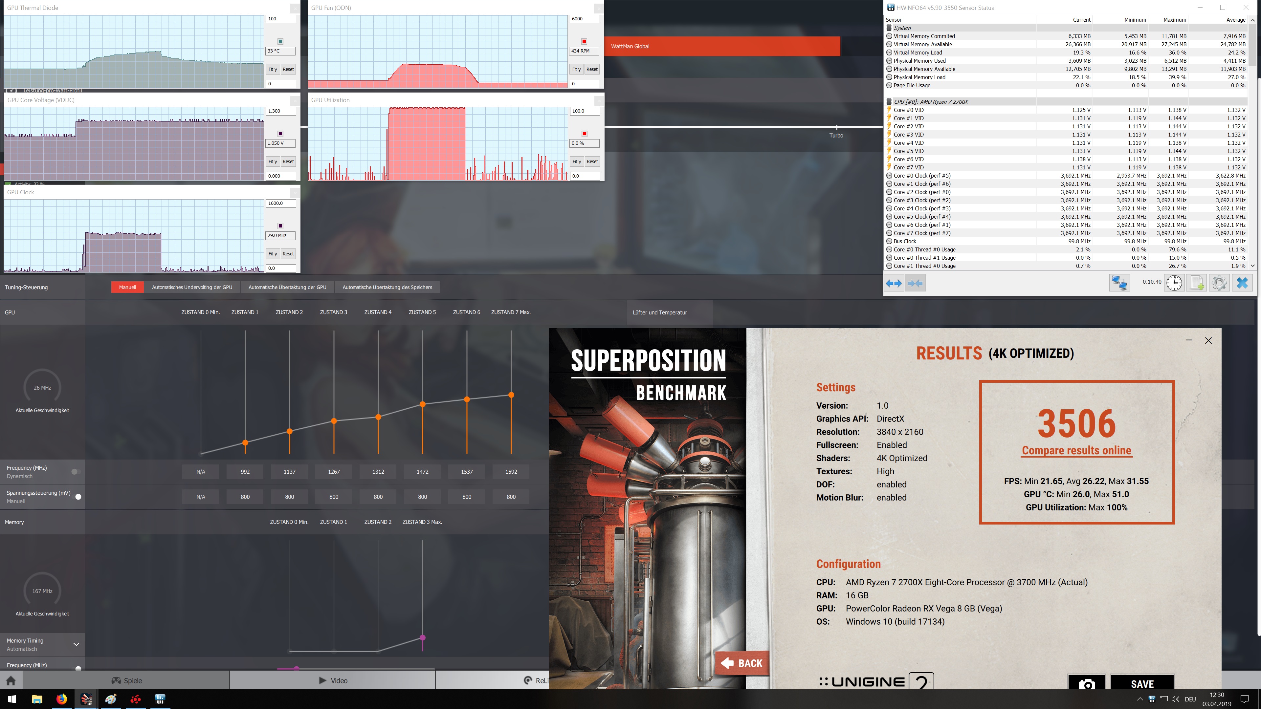The height and width of the screenshot is (709, 1261).
Task: Click the Superposition camera screenshot button
Action: 1086,683
